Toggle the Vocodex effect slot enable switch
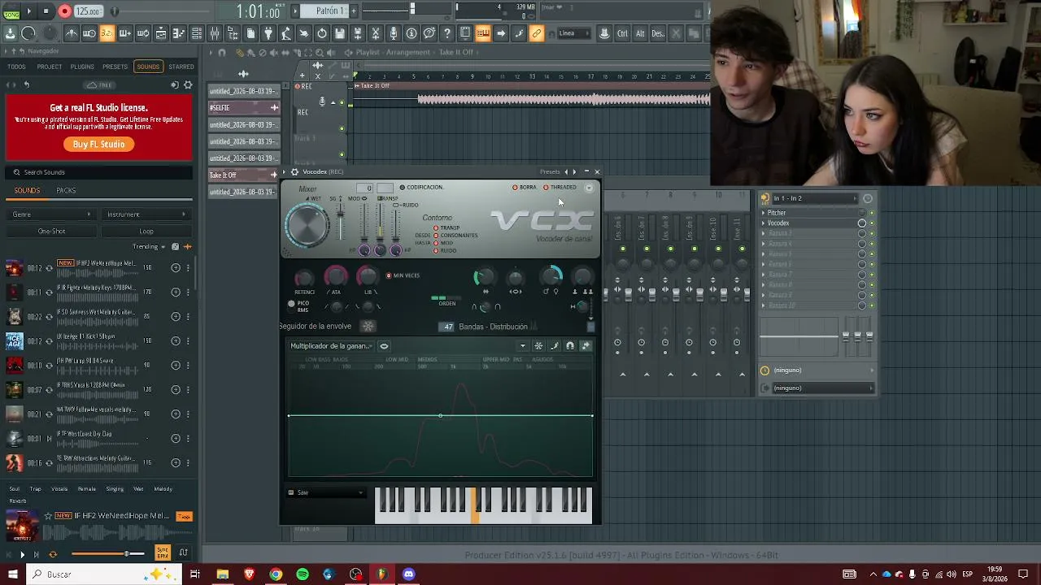Viewport: 1041px width, 585px height. (872, 223)
